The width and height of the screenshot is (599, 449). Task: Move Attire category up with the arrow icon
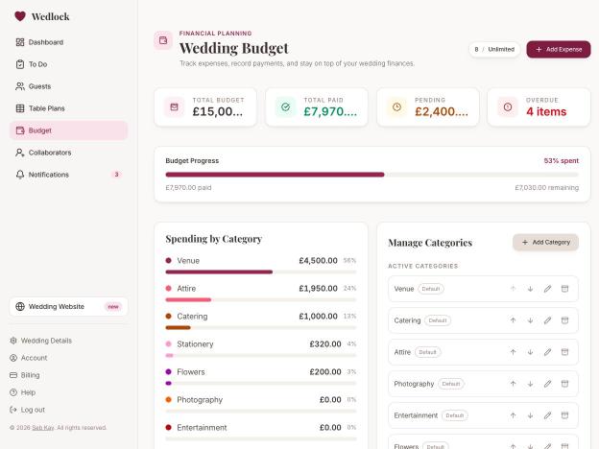click(513, 352)
